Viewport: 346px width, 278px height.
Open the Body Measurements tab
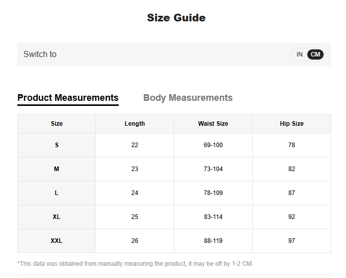[188, 98]
